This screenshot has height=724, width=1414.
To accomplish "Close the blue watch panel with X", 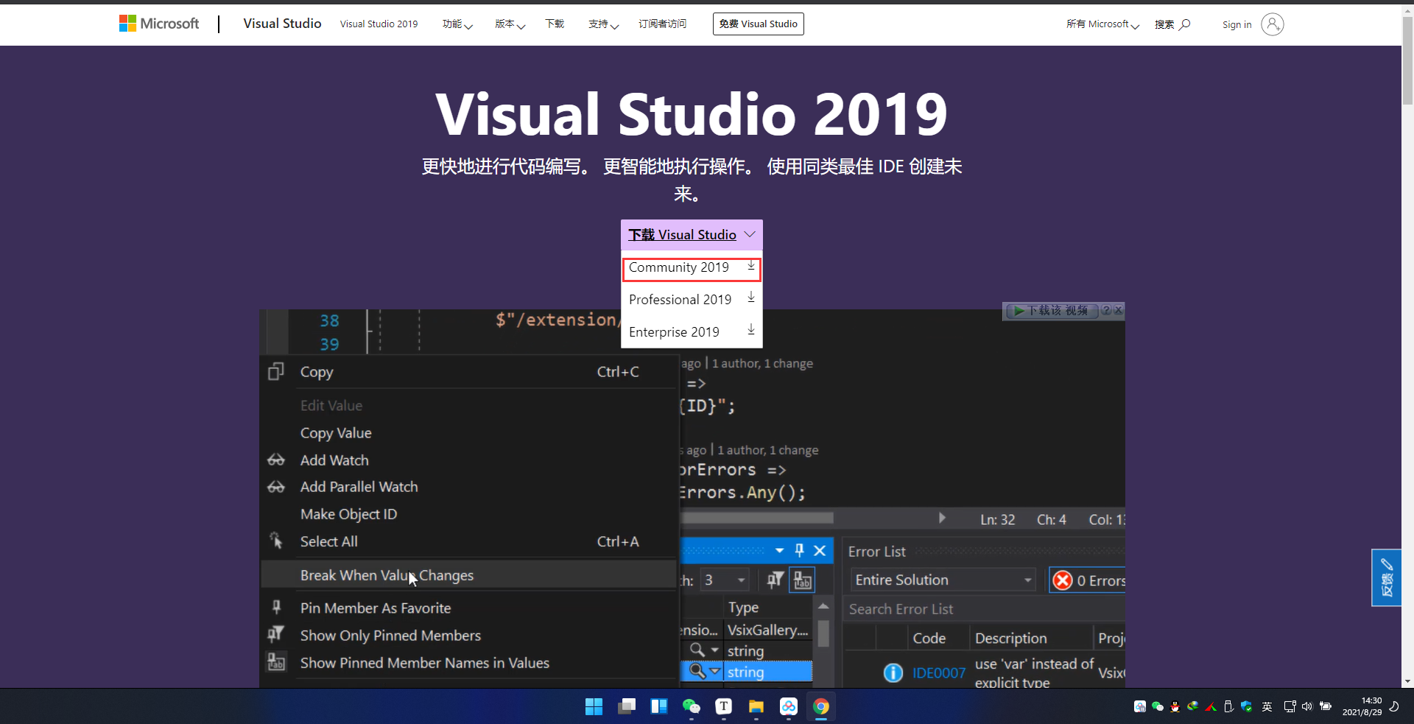I will [x=820, y=550].
